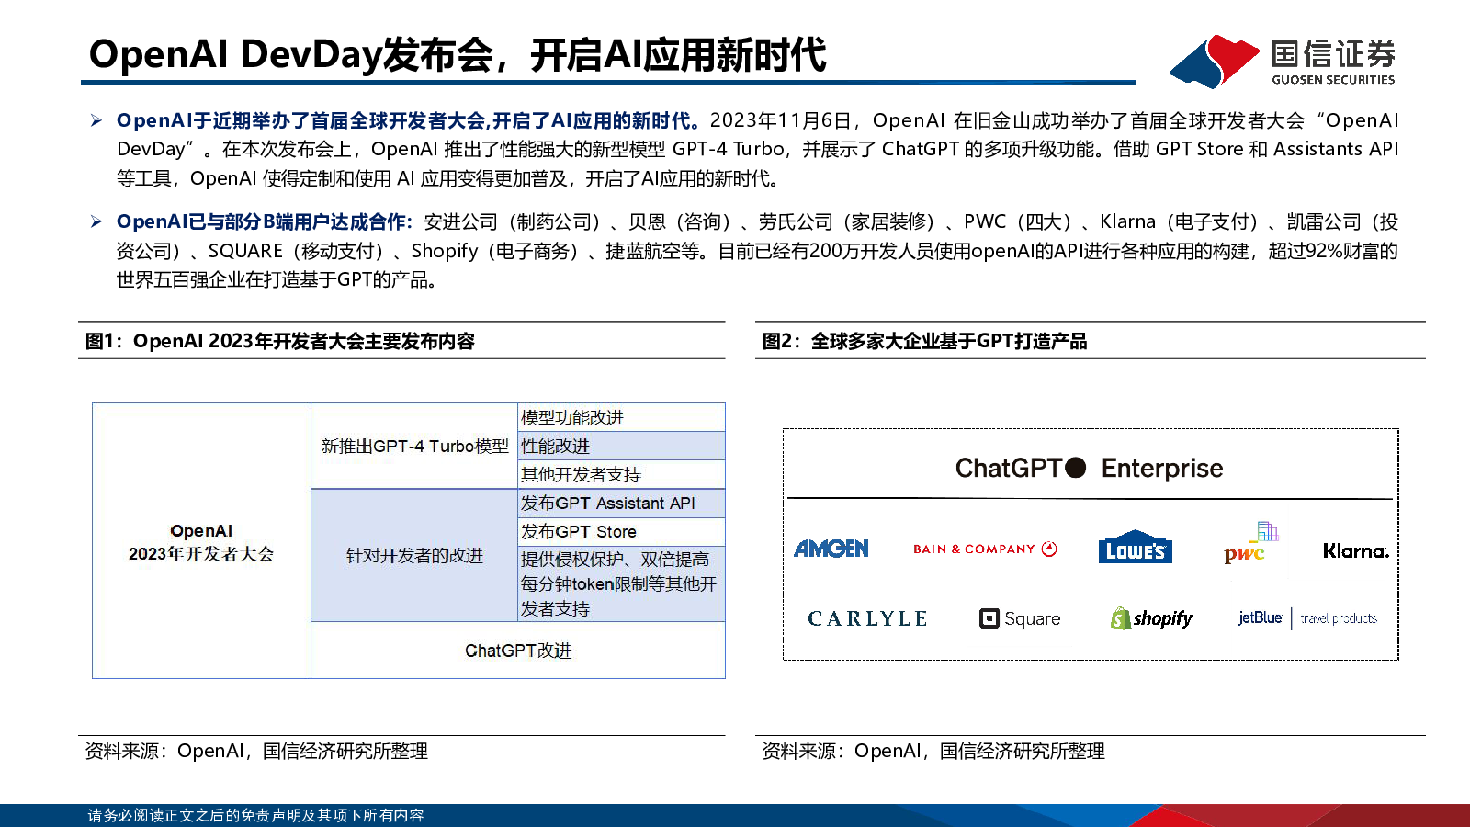Click table cell '针对开发者的改进'
1470x827 pixels.
414,555
